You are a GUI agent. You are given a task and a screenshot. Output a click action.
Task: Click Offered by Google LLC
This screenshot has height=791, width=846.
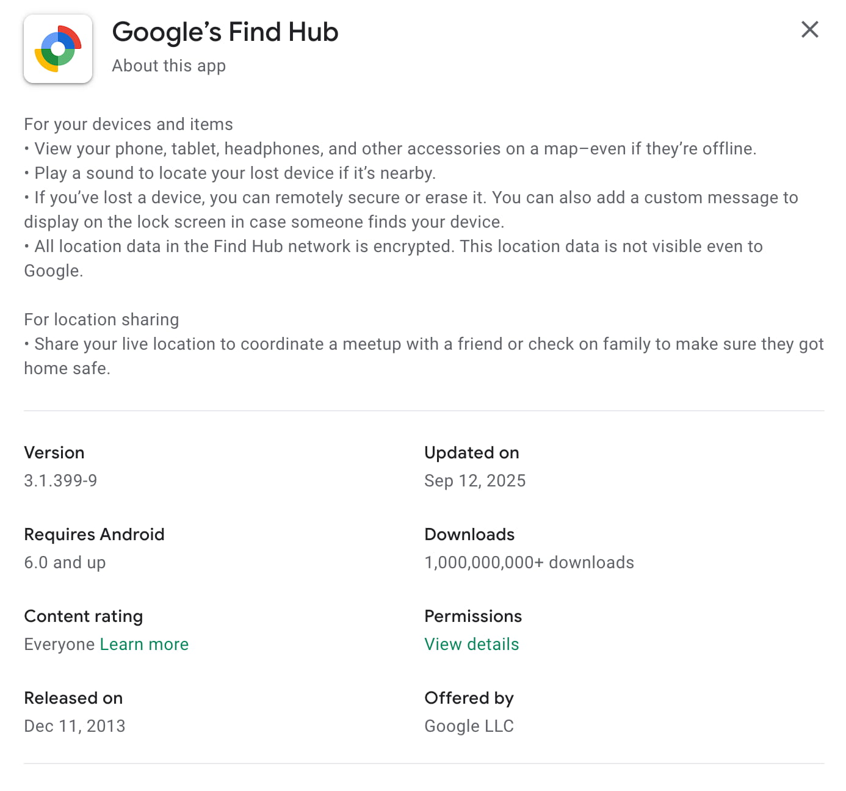point(469,726)
